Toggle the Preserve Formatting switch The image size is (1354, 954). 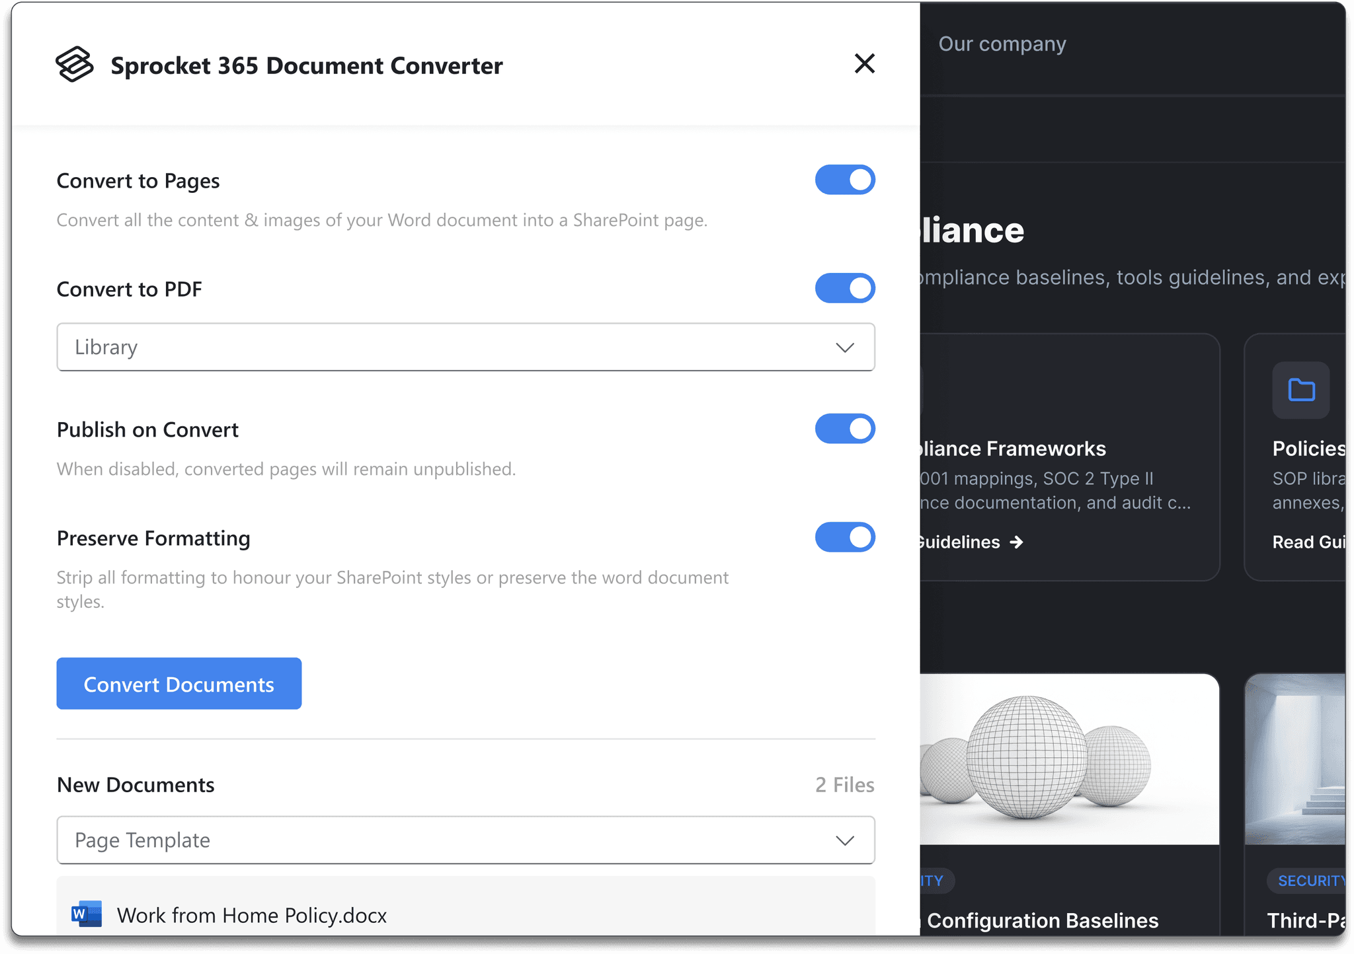click(844, 537)
